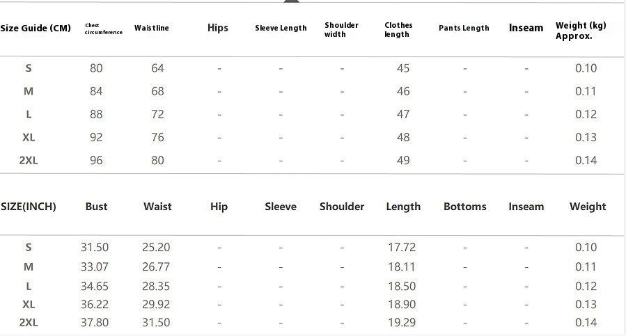Select weight value 0.14 in inch table

[586, 322]
